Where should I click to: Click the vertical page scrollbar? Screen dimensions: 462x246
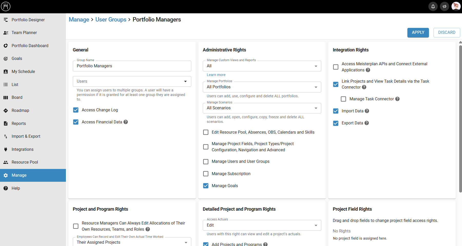[x=460, y=118]
